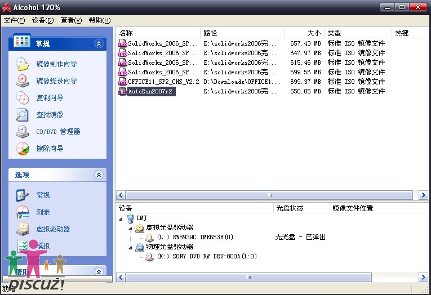
Task: Click the 查找镜像 magnifier icon
Action: pyautogui.click(x=23, y=114)
